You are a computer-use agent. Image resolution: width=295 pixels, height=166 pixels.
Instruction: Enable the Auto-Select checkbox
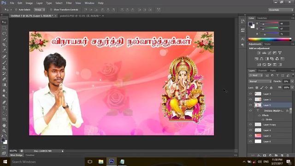click(x=16, y=10)
